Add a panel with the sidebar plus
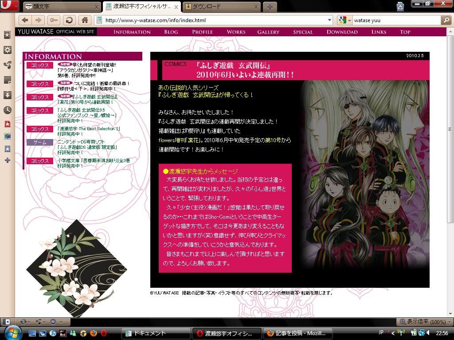Viewport: 454px width, 340px height. pyautogui.click(x=7, y=160)
